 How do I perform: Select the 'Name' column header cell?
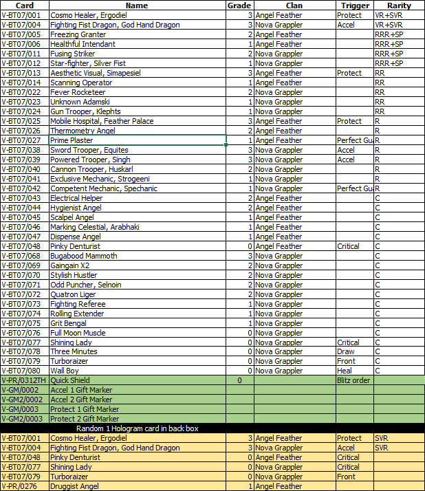pos(137,6)
